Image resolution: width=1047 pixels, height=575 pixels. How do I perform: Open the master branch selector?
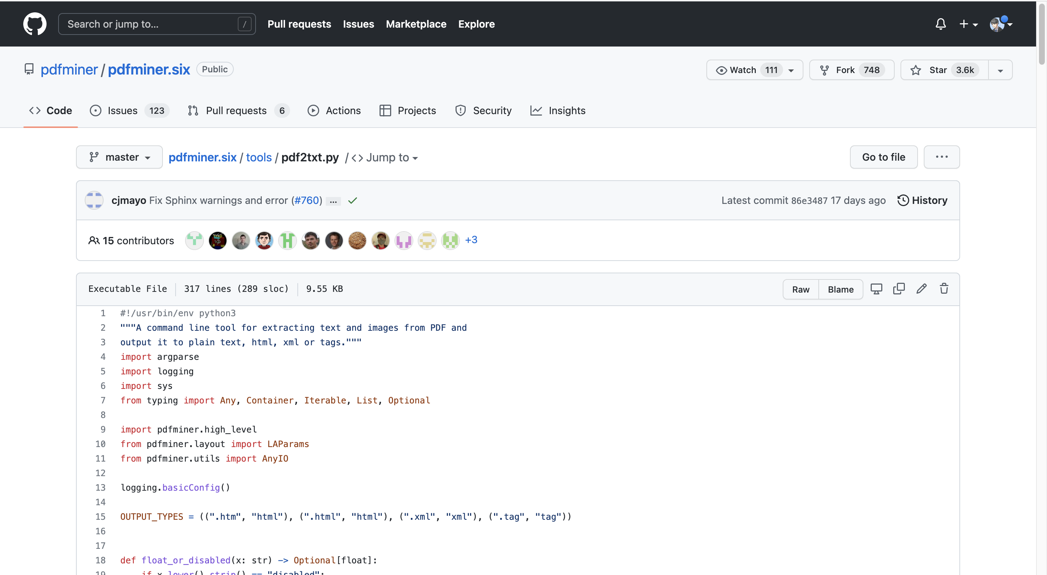(119, 157)
